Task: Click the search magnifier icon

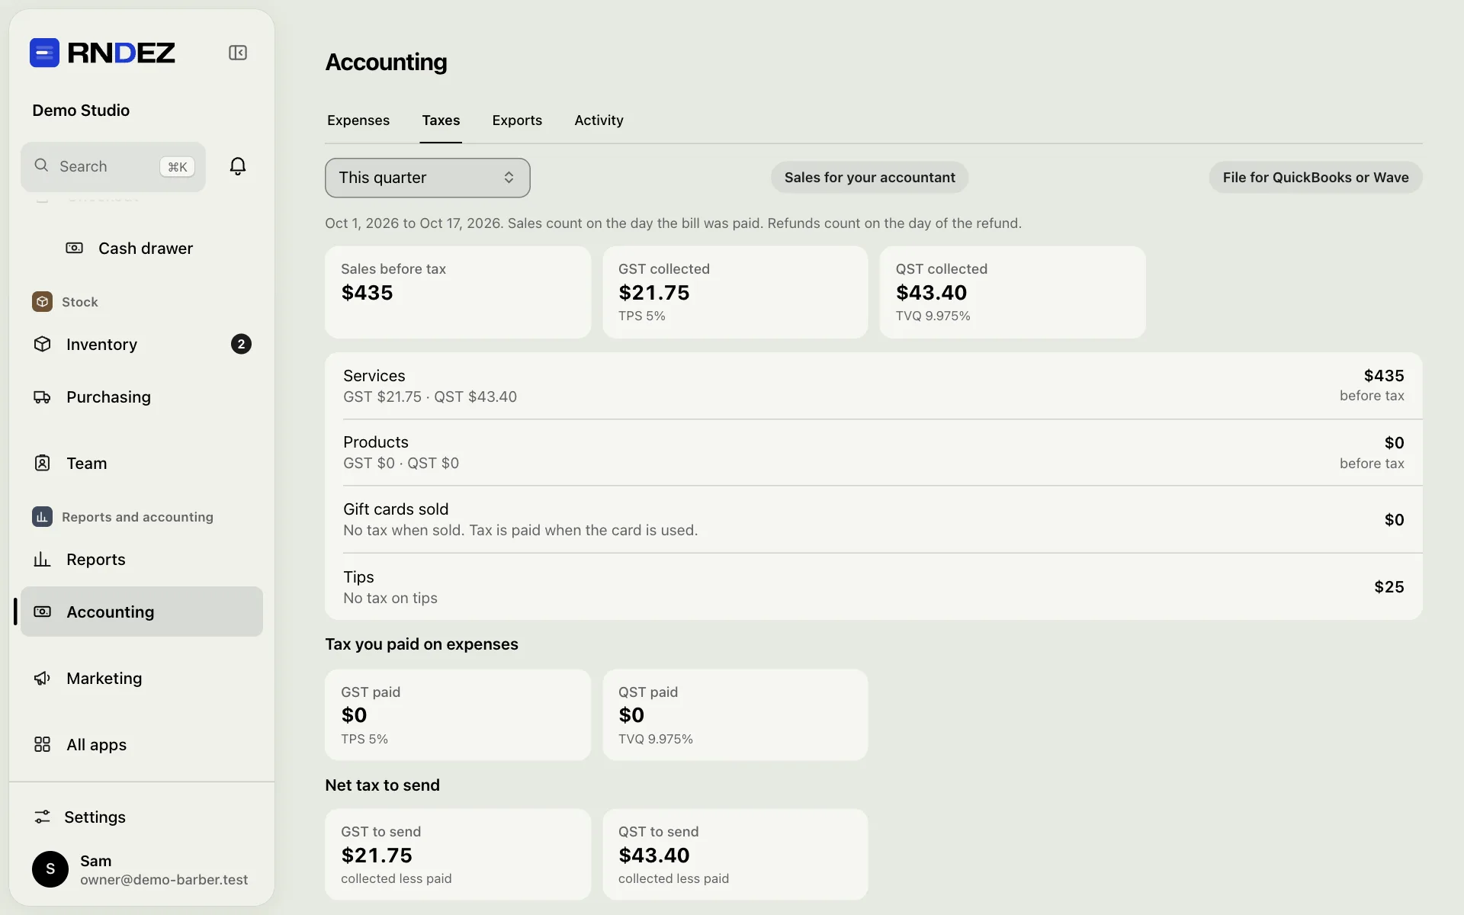Action: pyautogui.click(x=42, y=165)
